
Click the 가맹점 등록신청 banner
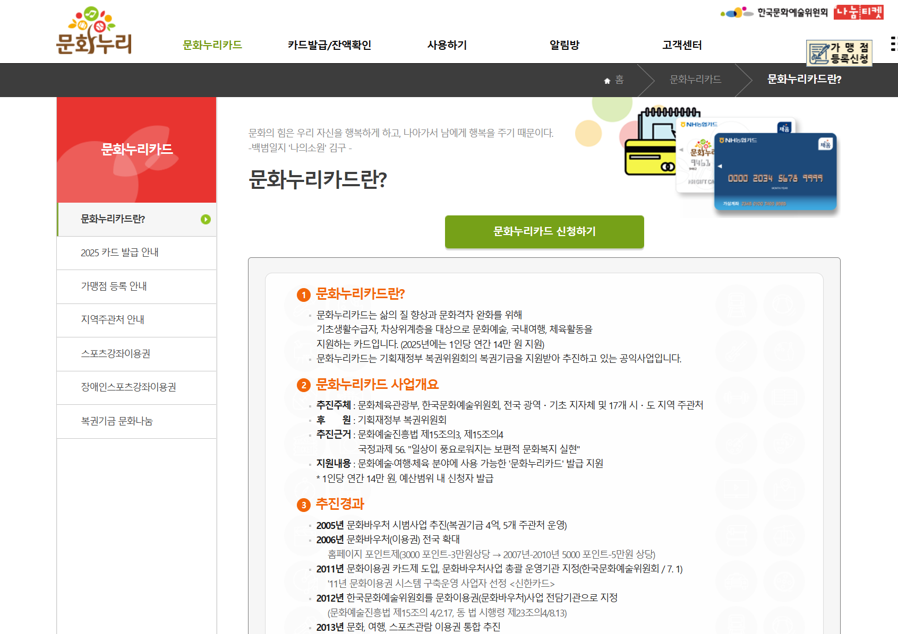(839, 53)
